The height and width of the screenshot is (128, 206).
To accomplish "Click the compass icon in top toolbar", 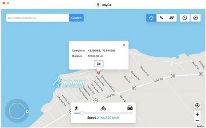I will 196,18.
